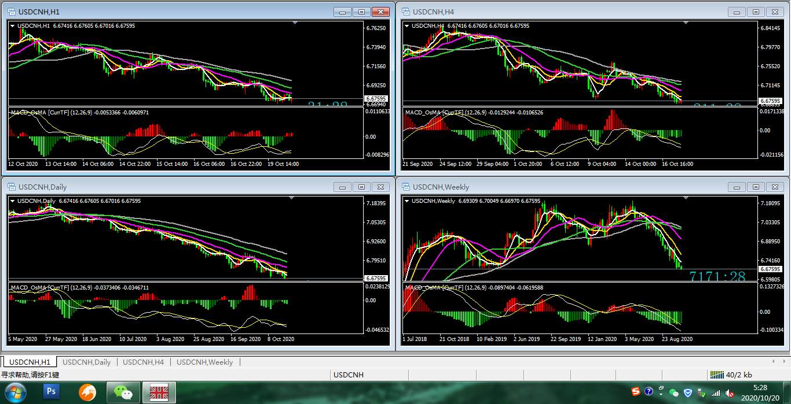The height and width of the screenshot is (404, 791).
Task: Click the right tab-scroll arrow
Action: pos(783,362)
